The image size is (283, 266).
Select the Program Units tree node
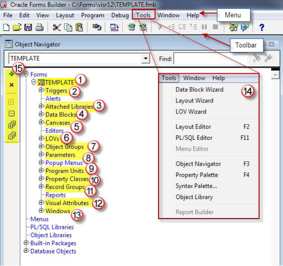click(65, 171)
